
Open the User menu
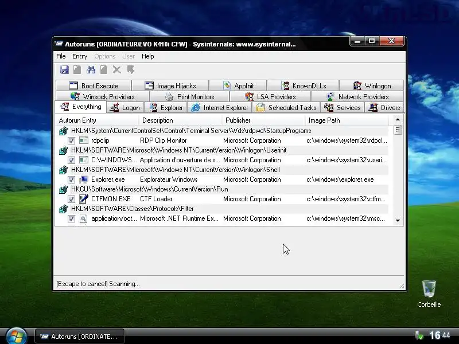click(129, 56)
